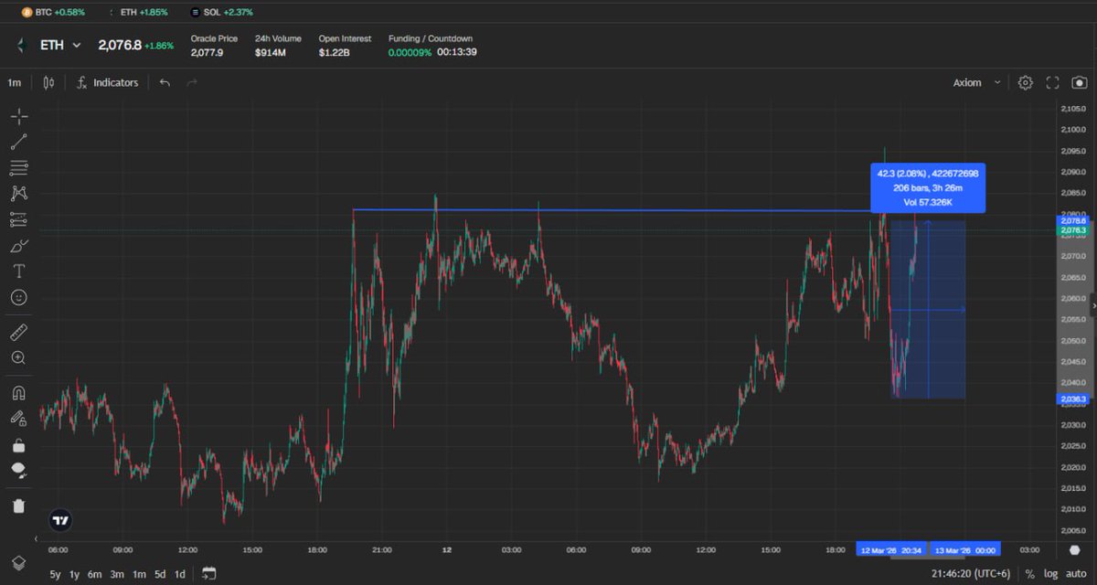Open the forecasting and measurement tools

point(19,219)
